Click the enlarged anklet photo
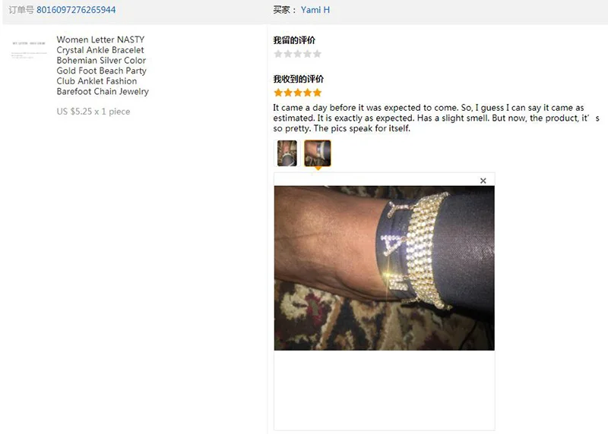 click(385, 269)
